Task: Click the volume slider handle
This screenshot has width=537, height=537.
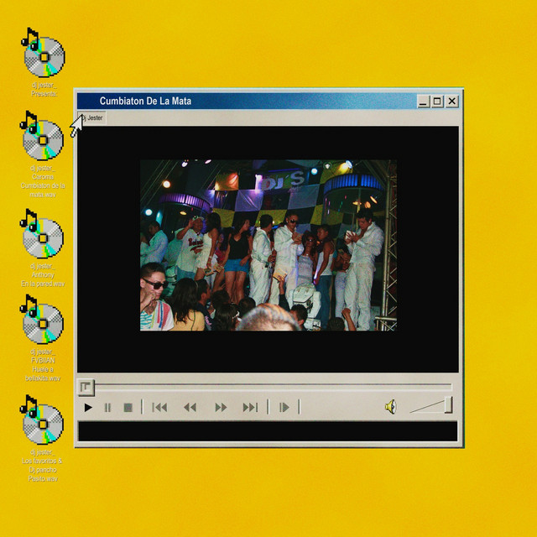Action: [449, 405]
